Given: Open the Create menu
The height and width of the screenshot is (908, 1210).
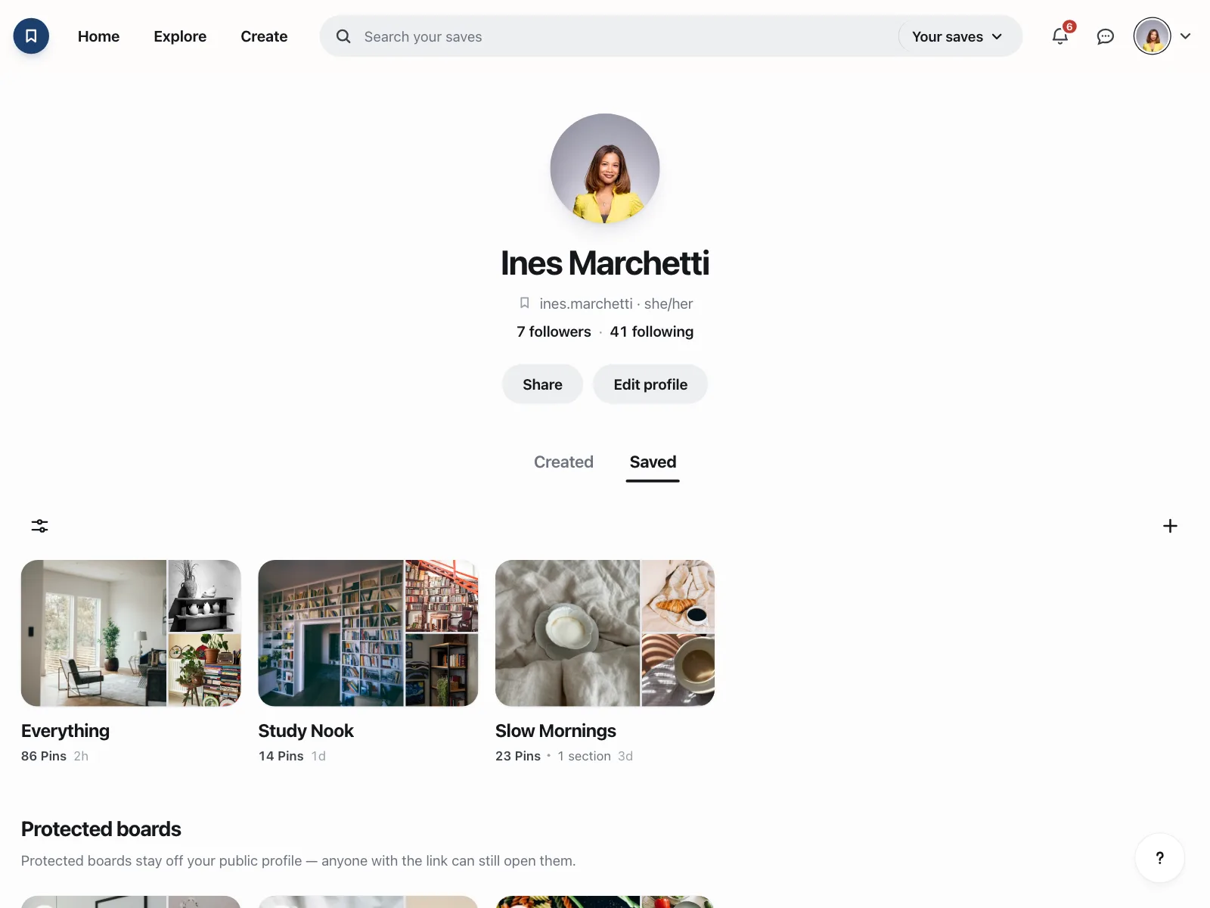Looking at the screenshot, I should tap(264, 36).
